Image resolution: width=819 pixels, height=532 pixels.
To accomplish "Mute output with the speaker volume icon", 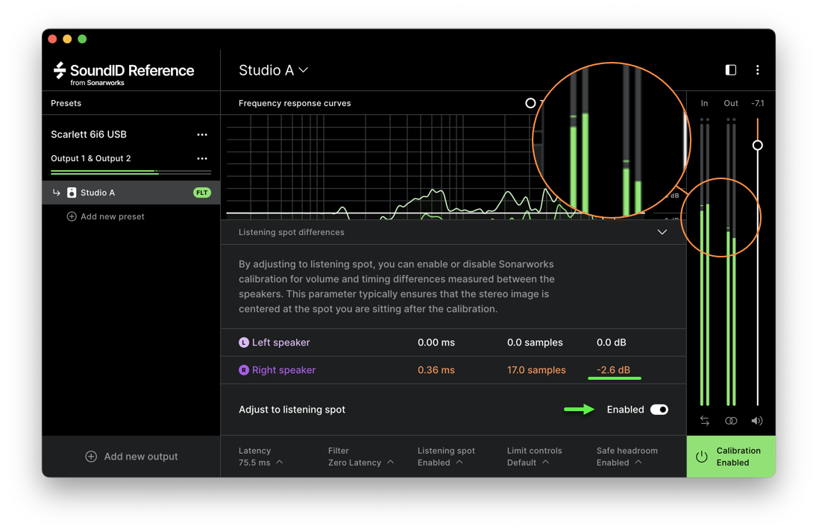I will point(757,421).
